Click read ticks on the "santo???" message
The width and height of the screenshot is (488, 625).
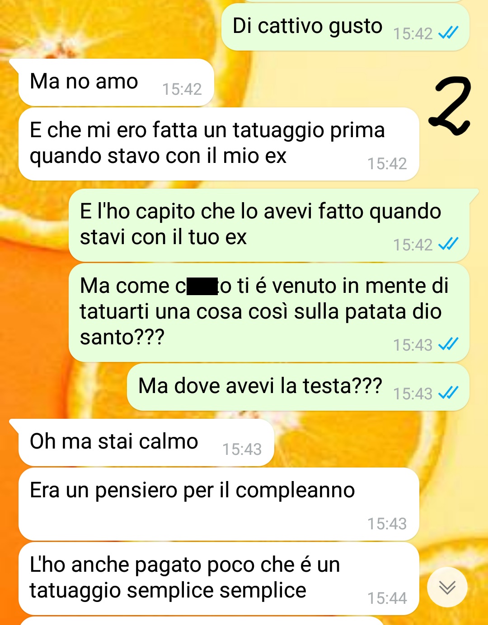pos(448,344)
